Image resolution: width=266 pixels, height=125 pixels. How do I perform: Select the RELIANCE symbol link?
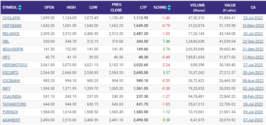tap(11, 33)
